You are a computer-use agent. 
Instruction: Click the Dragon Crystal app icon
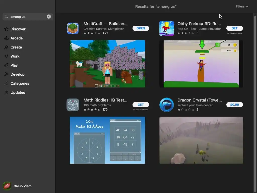tap(167, 105)
